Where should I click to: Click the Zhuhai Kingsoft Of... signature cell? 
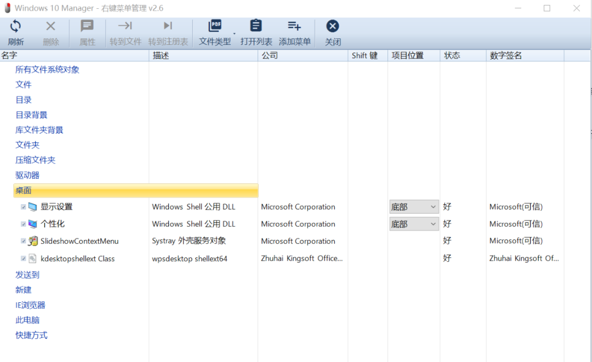pos(524,258)
